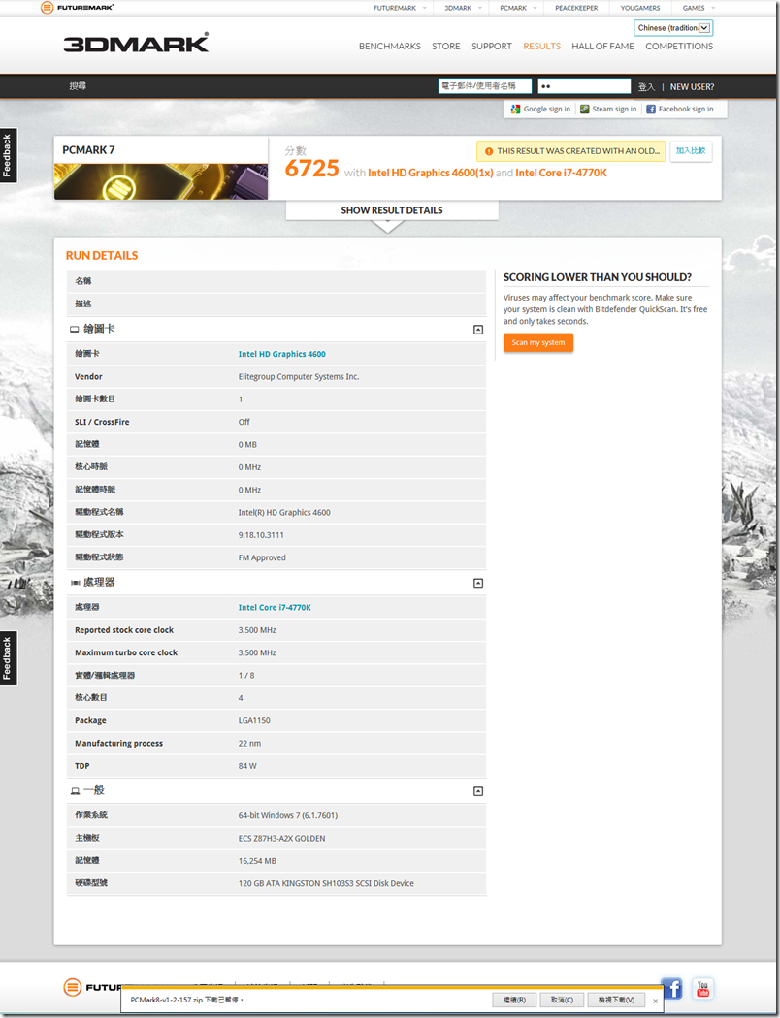Click the graphics card section icon

pyautogui.click(x=74, y=330)
